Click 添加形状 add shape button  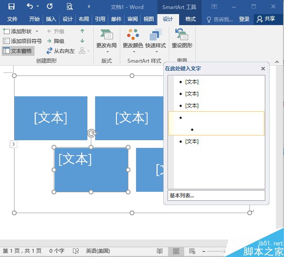[x=17, y=31]
